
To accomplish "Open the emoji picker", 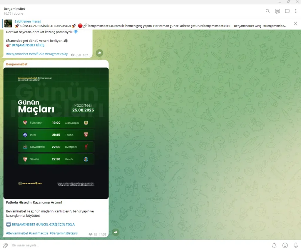I will (285, 245).
